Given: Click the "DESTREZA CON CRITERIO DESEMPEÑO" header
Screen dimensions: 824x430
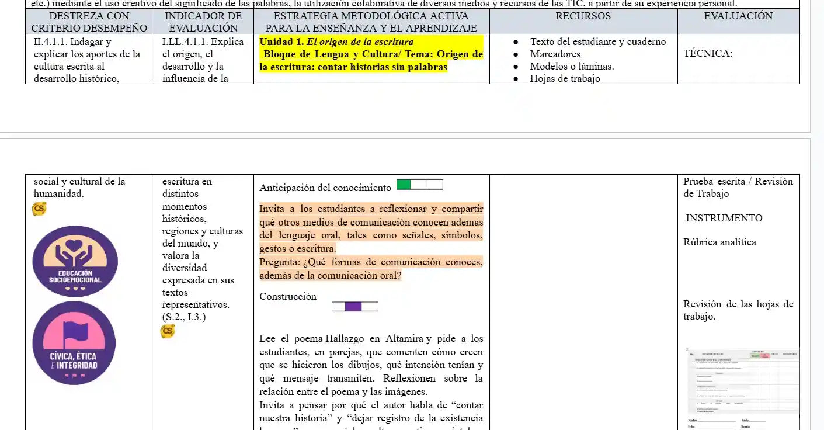Looking at the screenshot, I should click(x=89, y=22).
